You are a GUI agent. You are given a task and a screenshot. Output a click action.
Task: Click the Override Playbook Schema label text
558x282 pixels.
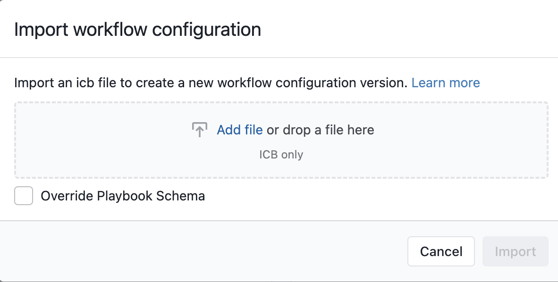click(x=123, y=196)
